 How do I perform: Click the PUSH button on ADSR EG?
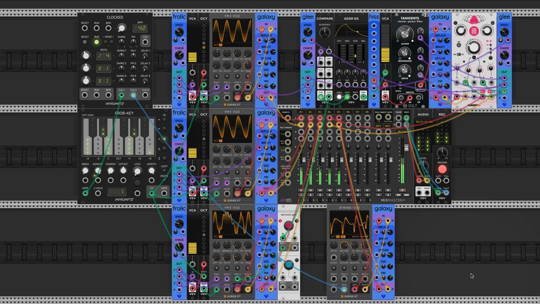[339, 97]
